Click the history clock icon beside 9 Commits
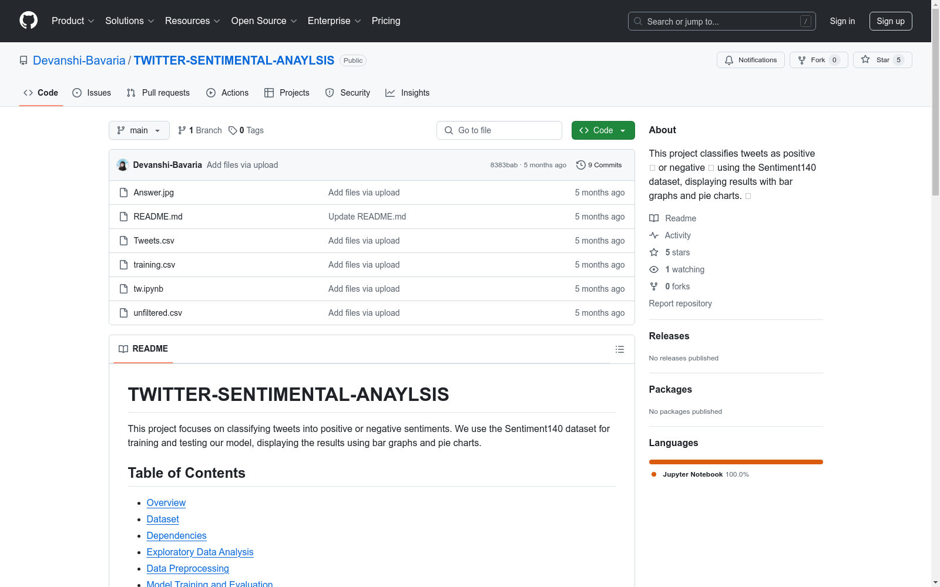940x587 pixels. pyautogui.click(x=581, y=165)
